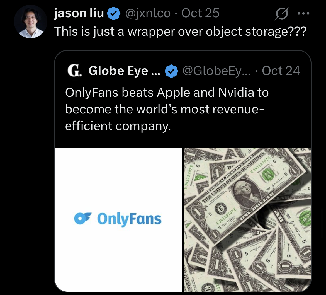The height and width of the screenshot is (295, 326).
Task: Click the jason liu display name
Action: pyautogui.click(x=79, y=13)
